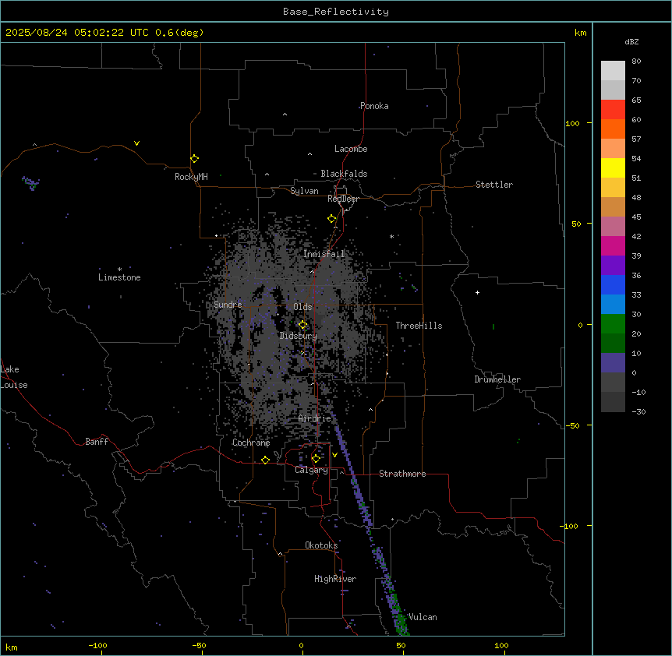Click the Vulcan town label
This screenshot has width=672, height=656.
pos(423,617)
